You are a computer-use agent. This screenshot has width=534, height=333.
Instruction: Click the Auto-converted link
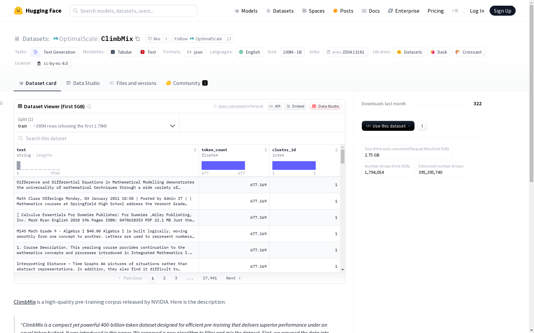tap(232, 106)
